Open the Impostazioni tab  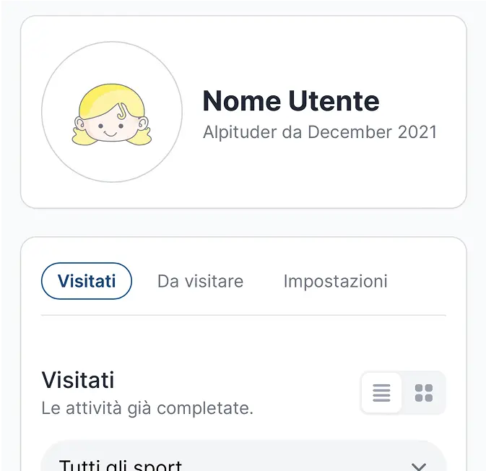point(335,281)
